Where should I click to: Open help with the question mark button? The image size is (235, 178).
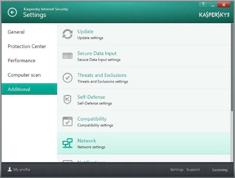pyautogui.click(x=203, y=4)
